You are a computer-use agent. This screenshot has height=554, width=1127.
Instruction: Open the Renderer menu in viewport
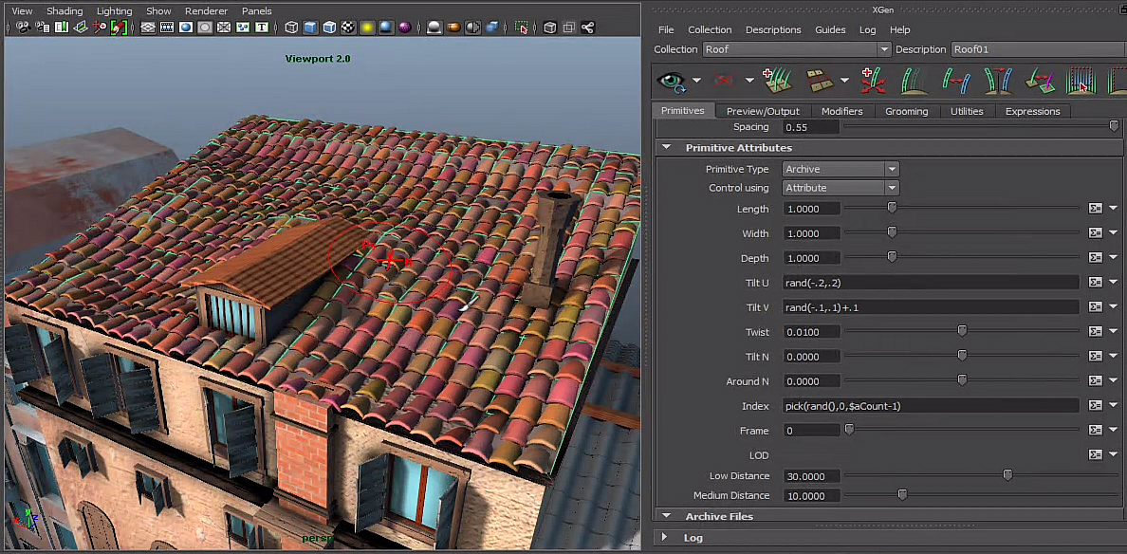click(x=206, y=11)
